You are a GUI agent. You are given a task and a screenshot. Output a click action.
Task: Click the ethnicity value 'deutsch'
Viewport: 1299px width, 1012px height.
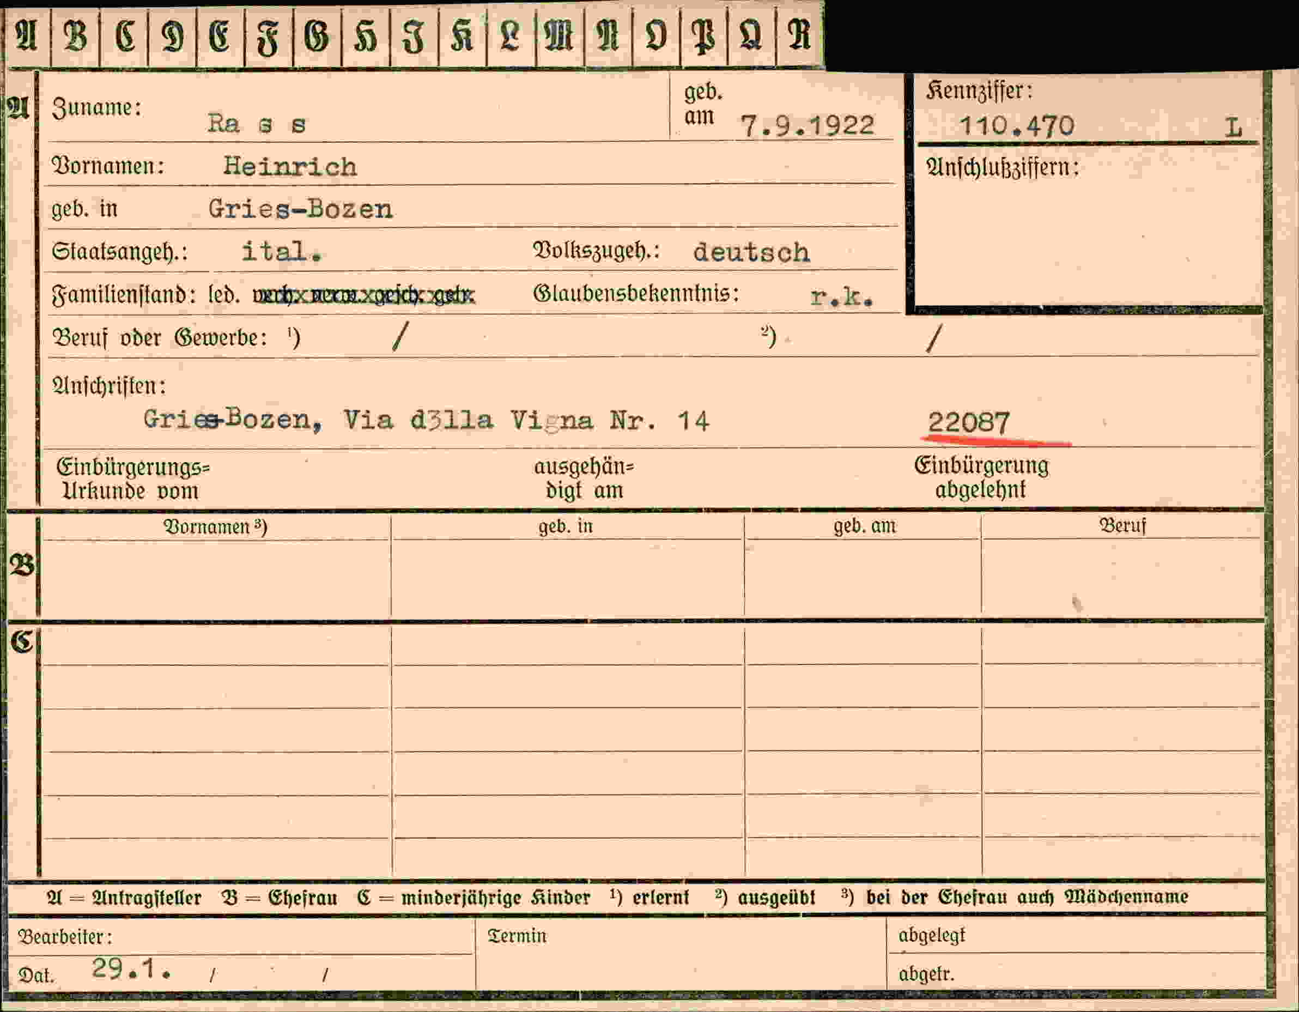point(751,252)
